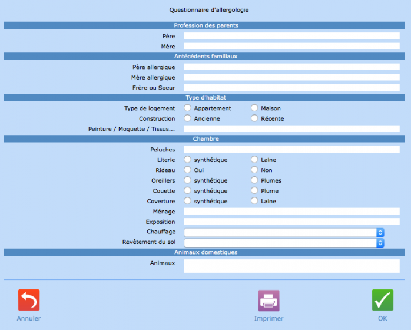Click the Animaux text area

coord(291,266)
